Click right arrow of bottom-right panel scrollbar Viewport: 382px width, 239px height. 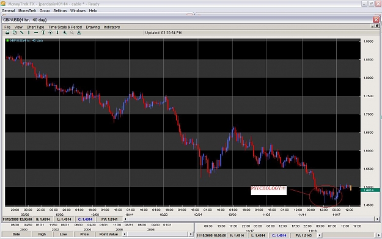[378, 235]
